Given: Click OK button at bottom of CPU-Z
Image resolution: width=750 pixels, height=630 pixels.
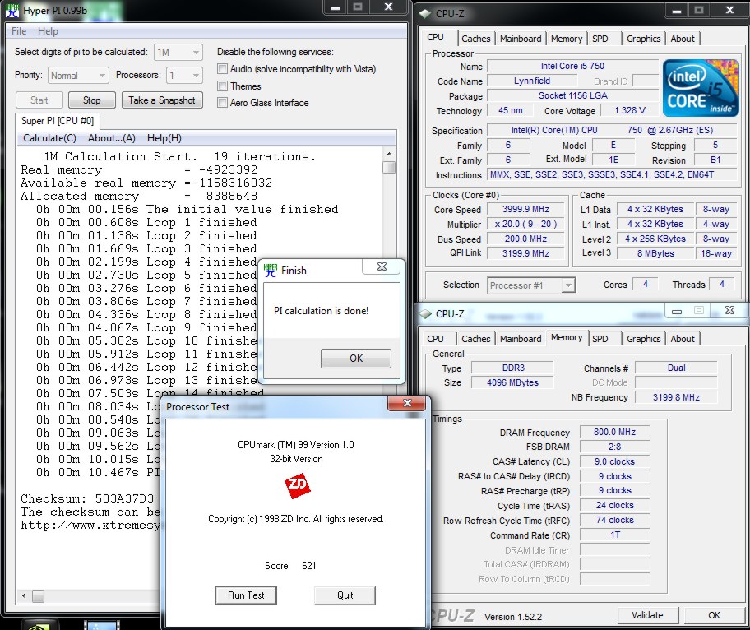Looking at the screenshot, I should (714, 615).
